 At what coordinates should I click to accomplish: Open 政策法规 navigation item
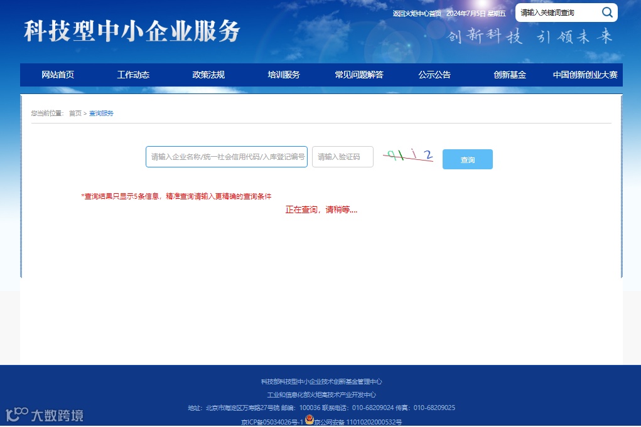tap(208, 75)
